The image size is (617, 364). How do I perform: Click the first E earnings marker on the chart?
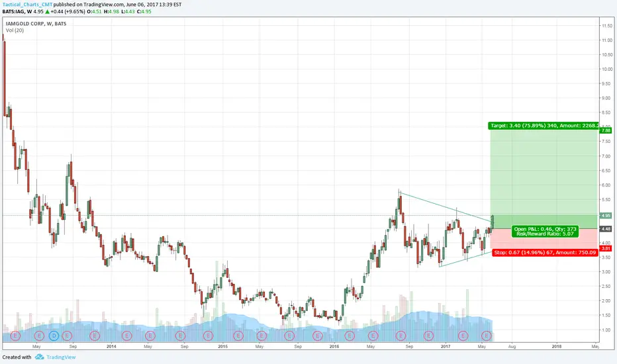click(x=15, y=336)
